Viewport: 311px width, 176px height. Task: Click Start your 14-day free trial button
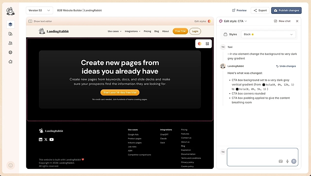tap(120, 92)
